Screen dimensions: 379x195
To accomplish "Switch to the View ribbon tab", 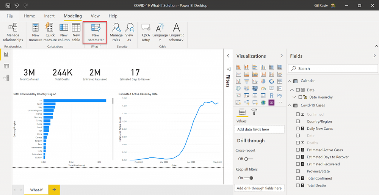I will [x=95, y=16].
